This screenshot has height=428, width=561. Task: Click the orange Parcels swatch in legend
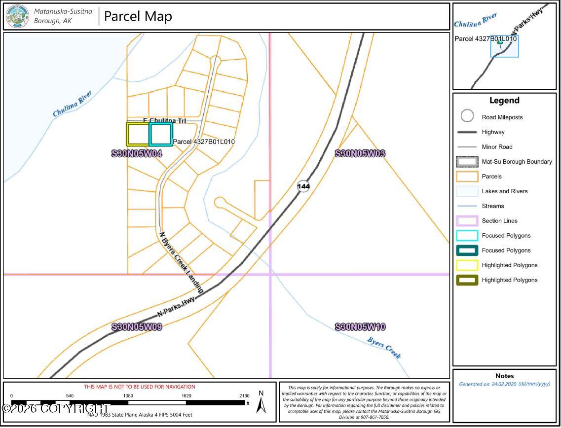(x=467, y=177)
